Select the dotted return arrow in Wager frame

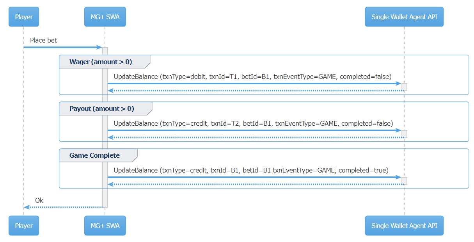[x=254, y=91]
